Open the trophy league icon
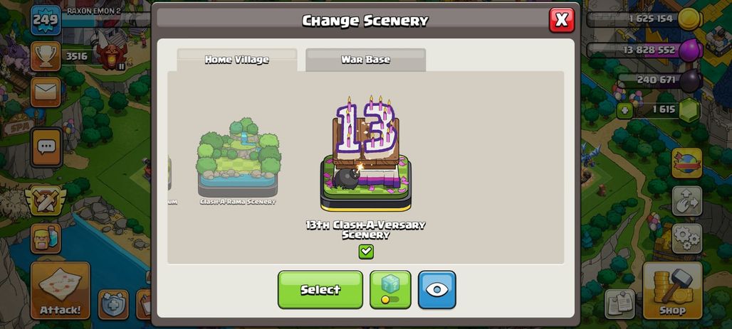This screenshot has height=329, width=732. click(46, 56)
